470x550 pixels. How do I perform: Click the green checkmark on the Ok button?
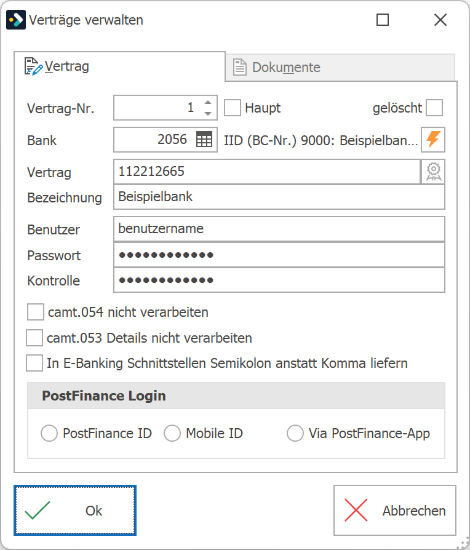pos(38,511)
